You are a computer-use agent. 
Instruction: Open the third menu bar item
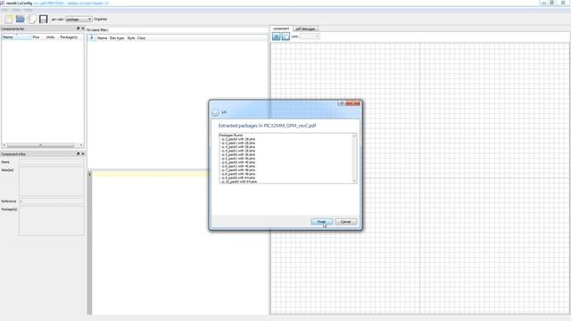point(28,10)
